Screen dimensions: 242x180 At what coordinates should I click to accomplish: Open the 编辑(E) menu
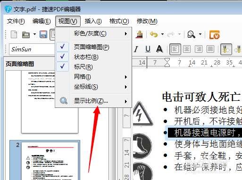click(x=42, y=21)
